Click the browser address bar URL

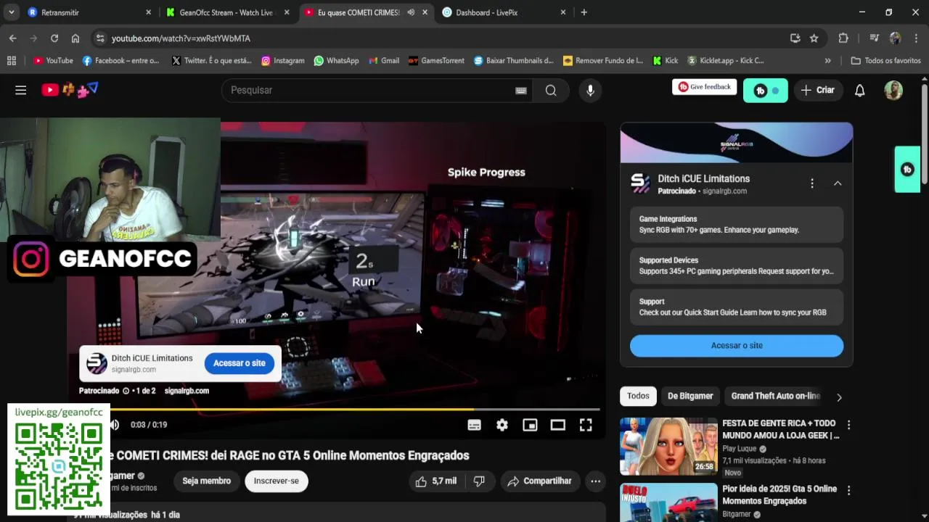[181, 38]
